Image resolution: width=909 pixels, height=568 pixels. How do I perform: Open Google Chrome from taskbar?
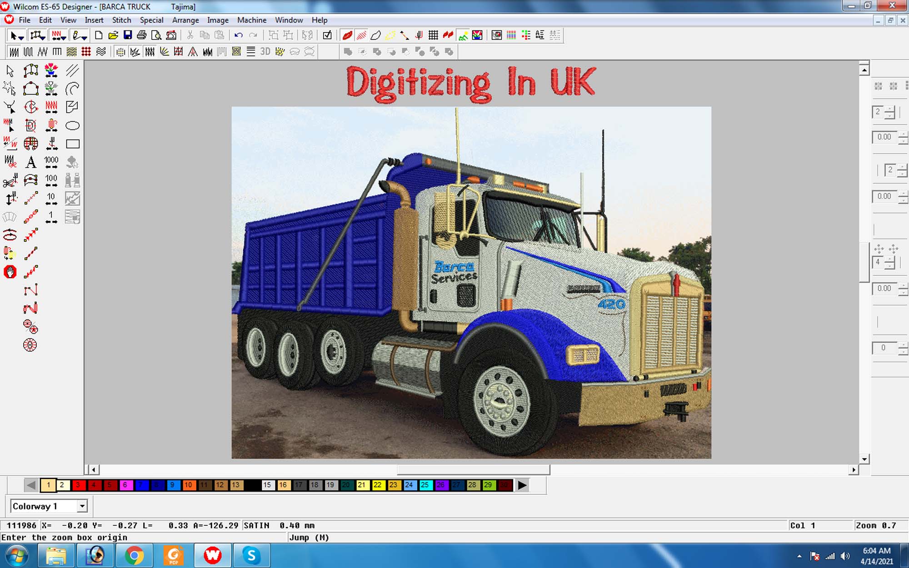pos(134,555)
